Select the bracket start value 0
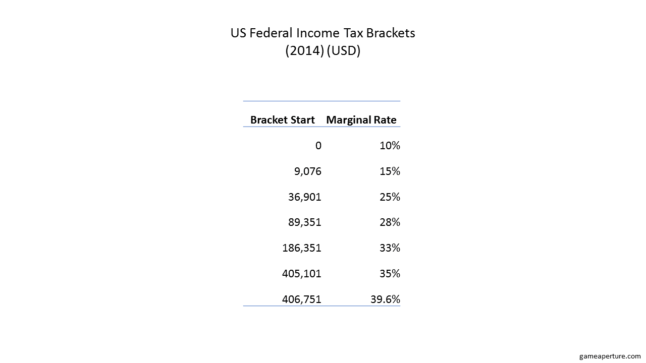Screen dimensions: 646x363 [318, 146]
